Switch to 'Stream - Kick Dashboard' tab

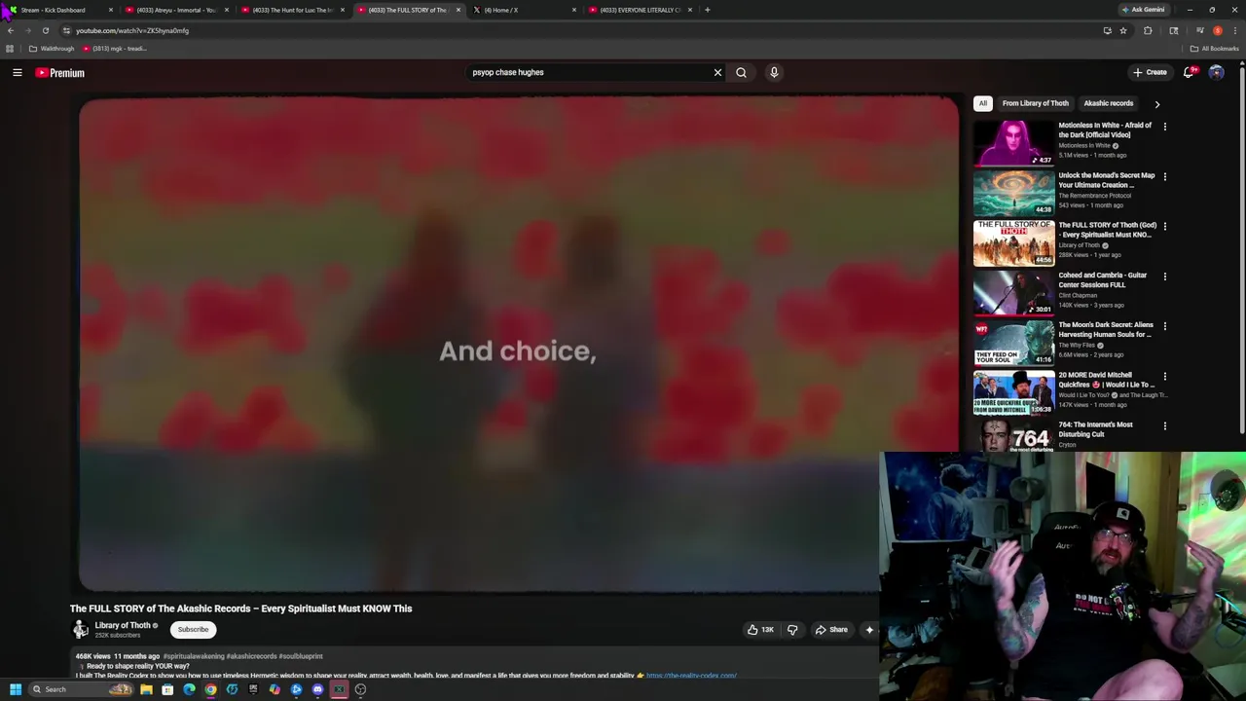point(58,10)
